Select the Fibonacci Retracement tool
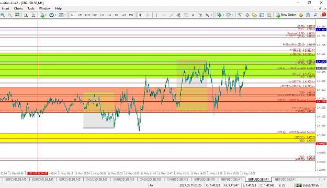327x188 pixels. coord(186,15)
